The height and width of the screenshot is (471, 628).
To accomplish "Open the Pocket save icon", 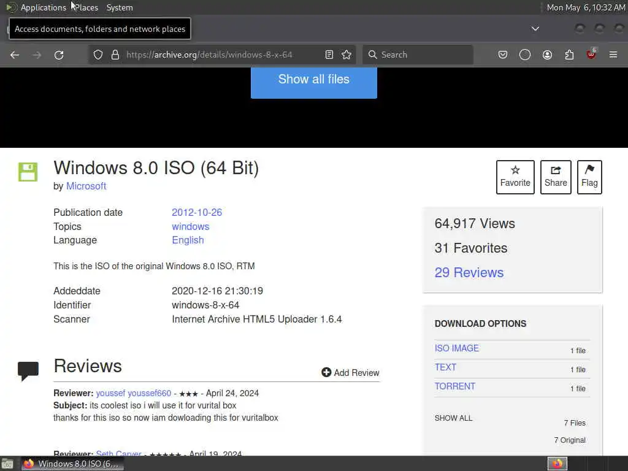I will (x=503, y=55).
